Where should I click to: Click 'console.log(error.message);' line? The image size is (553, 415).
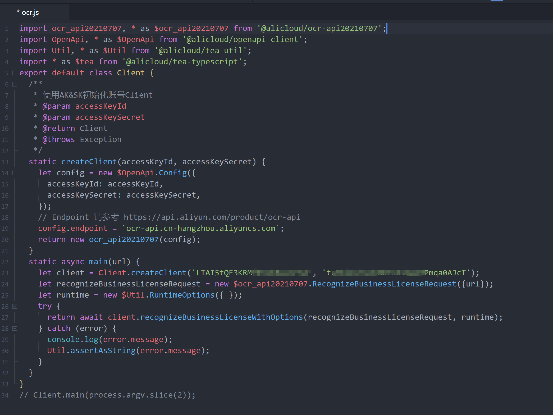pyautogui.click(x=110, y=339)
